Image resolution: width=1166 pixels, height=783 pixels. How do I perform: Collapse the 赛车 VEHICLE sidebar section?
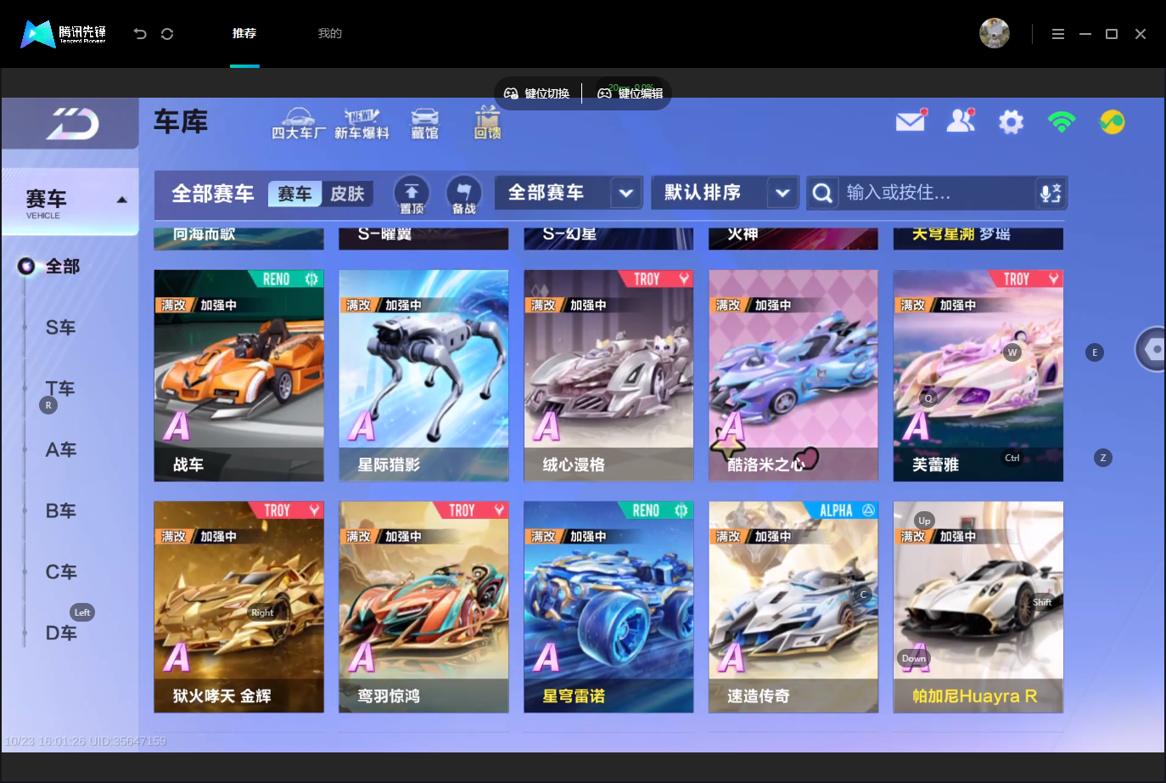tap(70, 201)
